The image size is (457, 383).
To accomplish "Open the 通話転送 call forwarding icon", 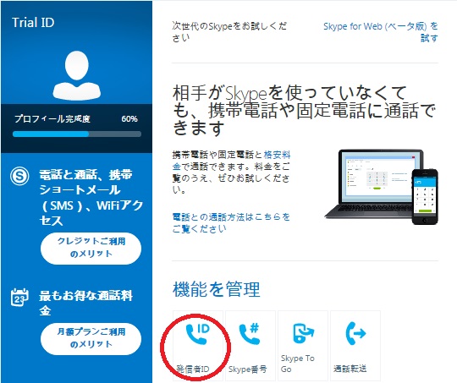I will tap(355, 333).
